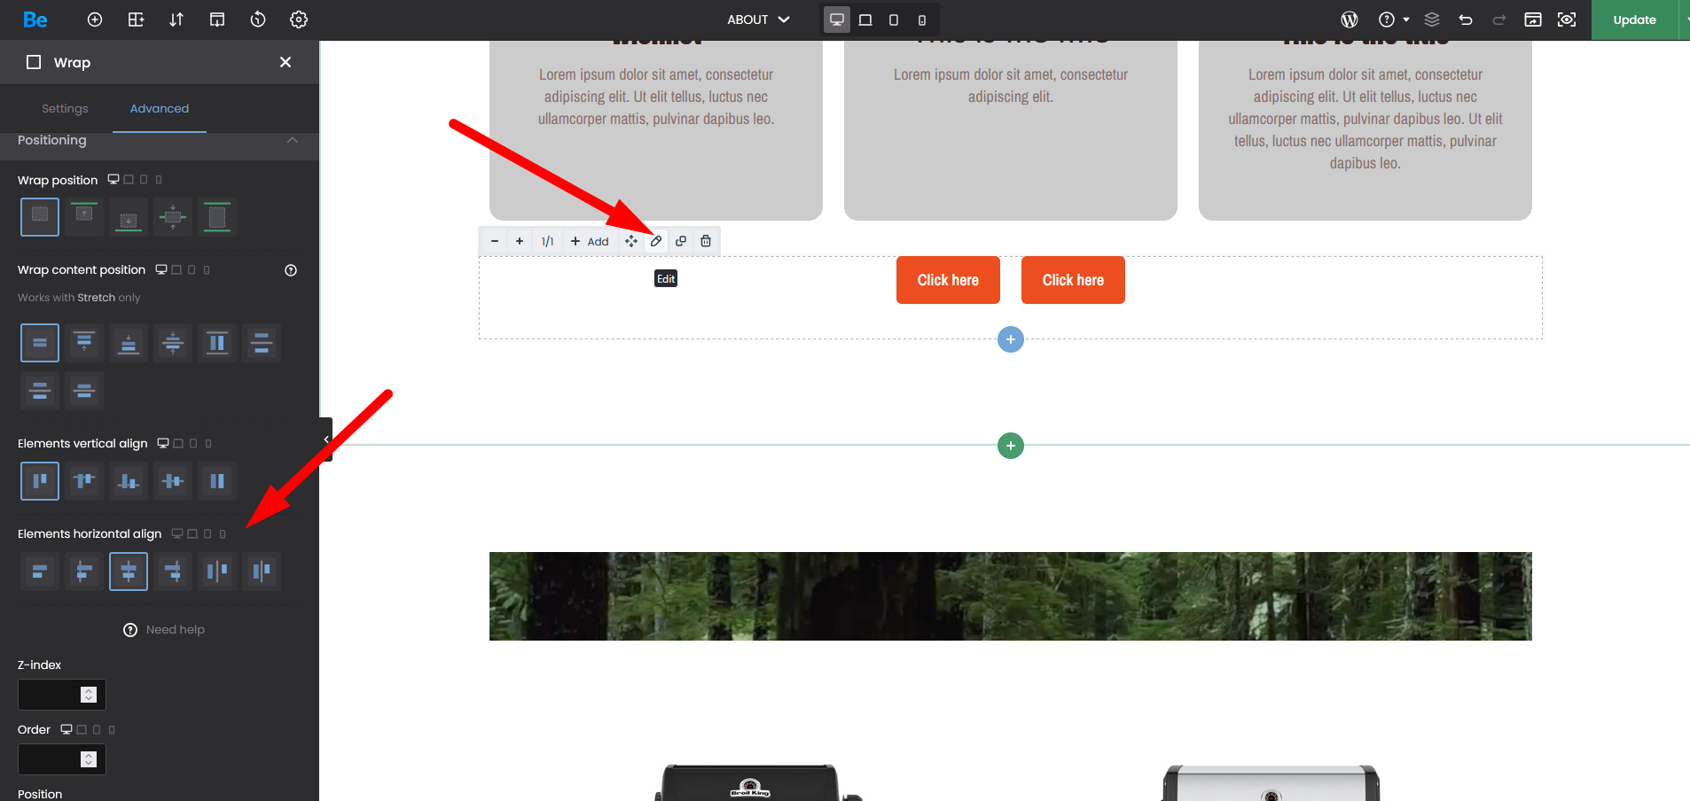The image size is (1690, 801).
Task: Open the Need help link
Action: coord(164,630)
